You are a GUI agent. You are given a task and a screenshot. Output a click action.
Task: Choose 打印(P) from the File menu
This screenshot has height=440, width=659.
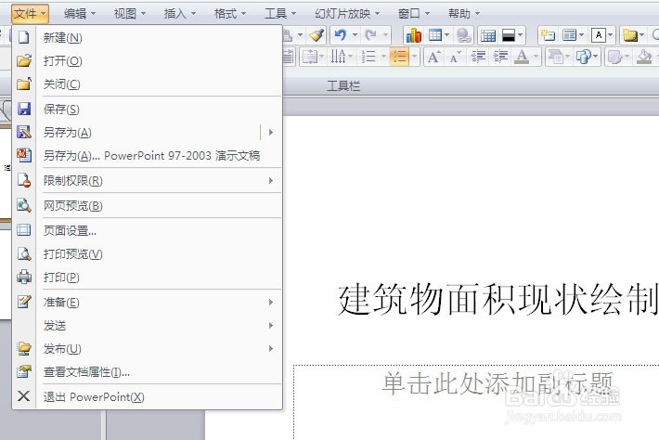coord(147,277)
